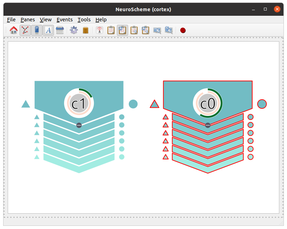Click the large teal circle right of c1
The width and height of the screenshot is (287, 229).
[x=133, y=104]
